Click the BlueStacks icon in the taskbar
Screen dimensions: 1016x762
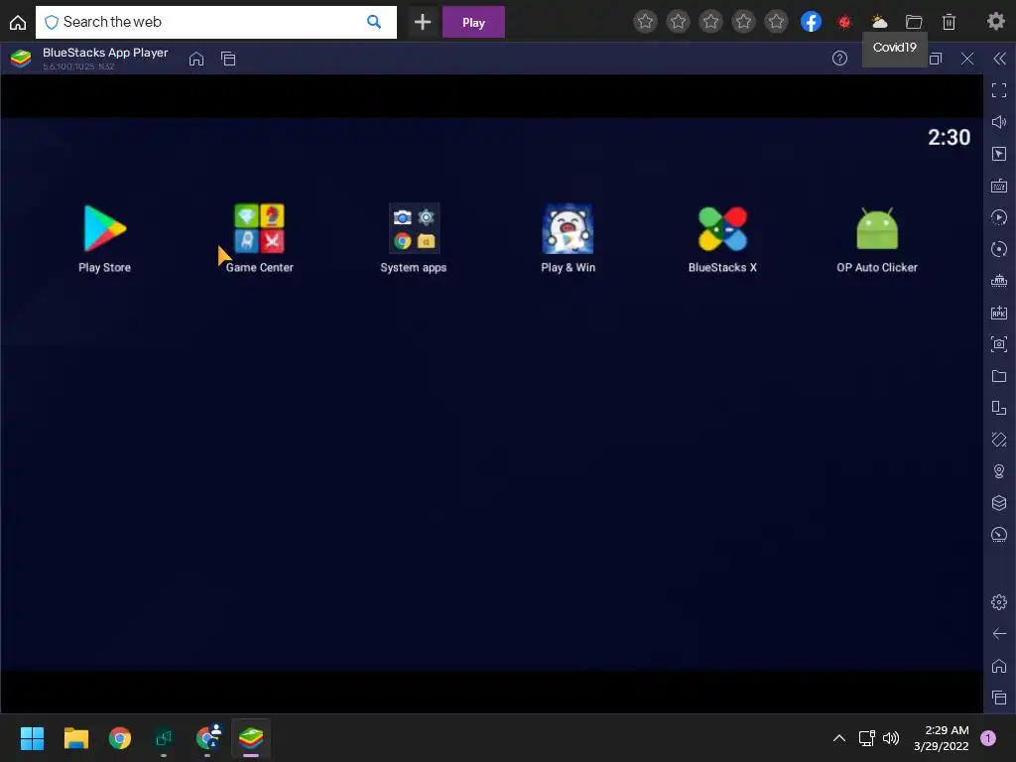click(251, 738)
